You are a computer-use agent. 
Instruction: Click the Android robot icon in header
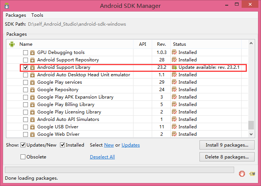[12, 44]
